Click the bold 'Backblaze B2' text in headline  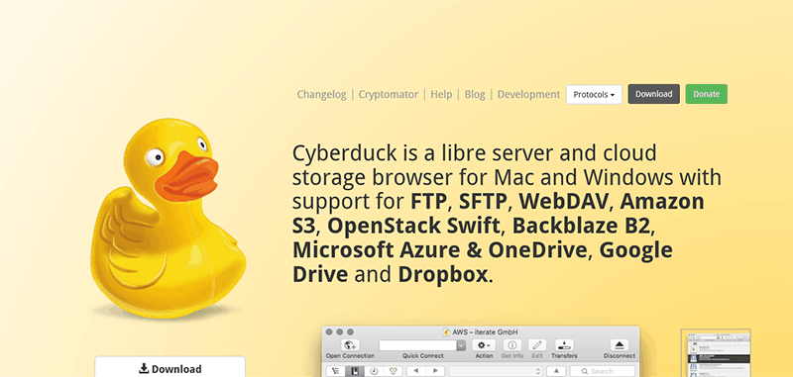581,226
